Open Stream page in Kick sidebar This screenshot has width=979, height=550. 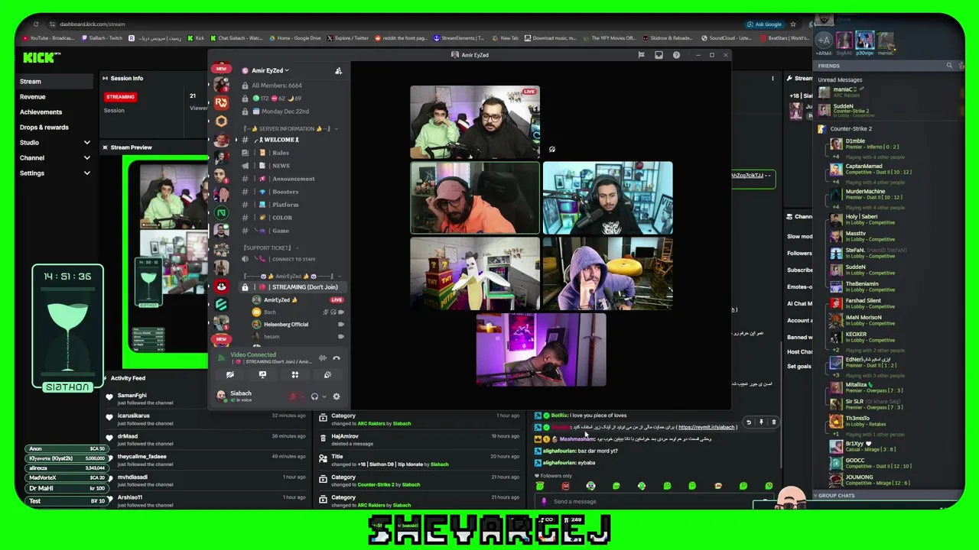(54, 82)
